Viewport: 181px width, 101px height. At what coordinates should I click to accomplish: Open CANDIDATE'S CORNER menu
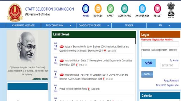[94, 25]
